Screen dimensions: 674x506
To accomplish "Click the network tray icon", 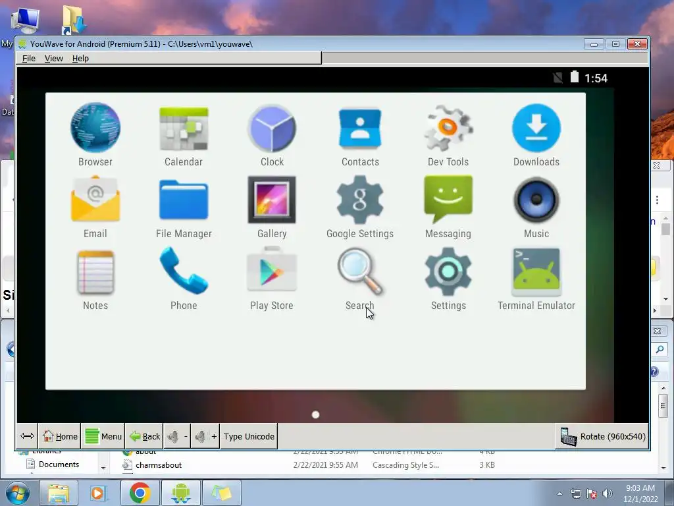I will [x=575, y=493].
